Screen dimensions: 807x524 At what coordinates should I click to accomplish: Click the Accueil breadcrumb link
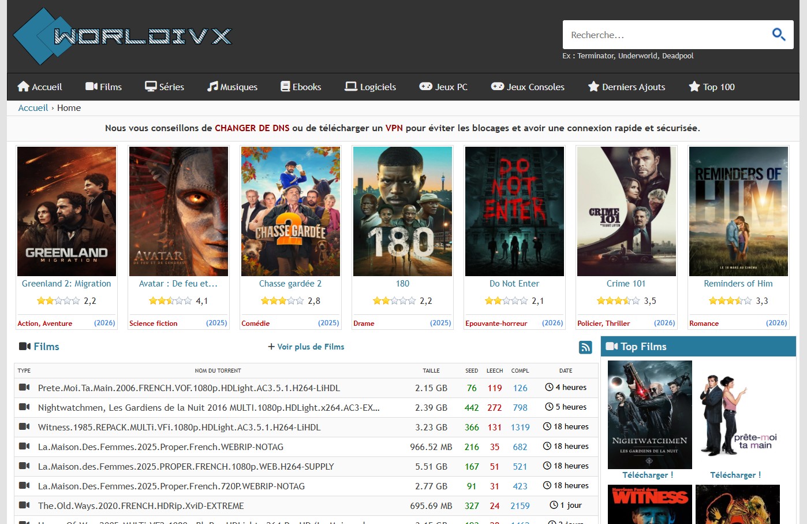click(33, 108)
